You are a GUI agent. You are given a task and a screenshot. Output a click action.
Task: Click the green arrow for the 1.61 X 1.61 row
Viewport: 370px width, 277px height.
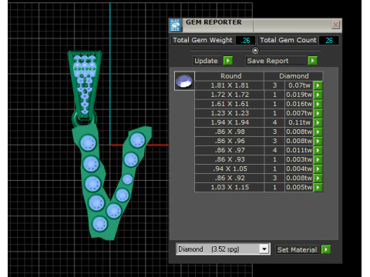click(318, 104)
